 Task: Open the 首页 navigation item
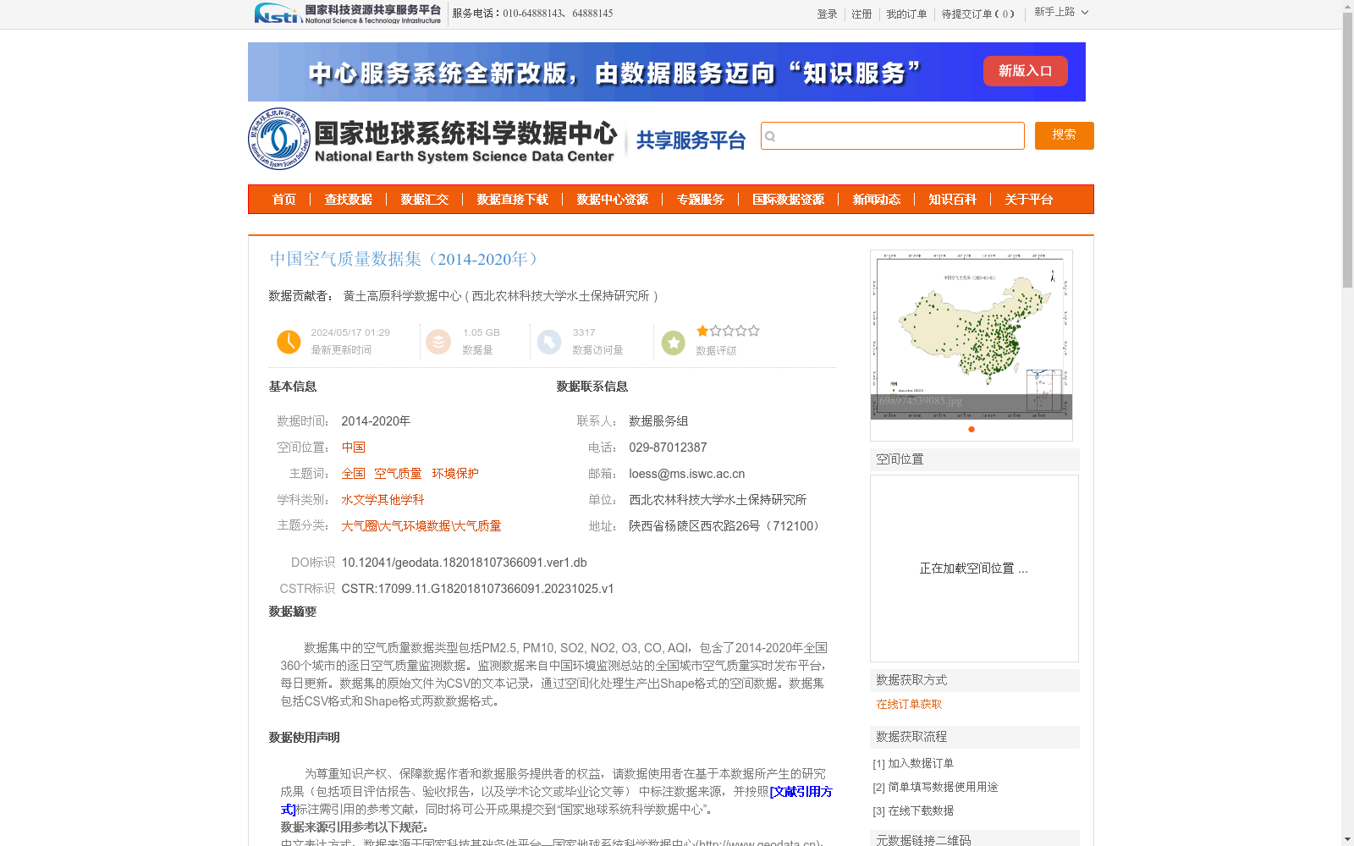pyautogui.click(x=283, y=200)
